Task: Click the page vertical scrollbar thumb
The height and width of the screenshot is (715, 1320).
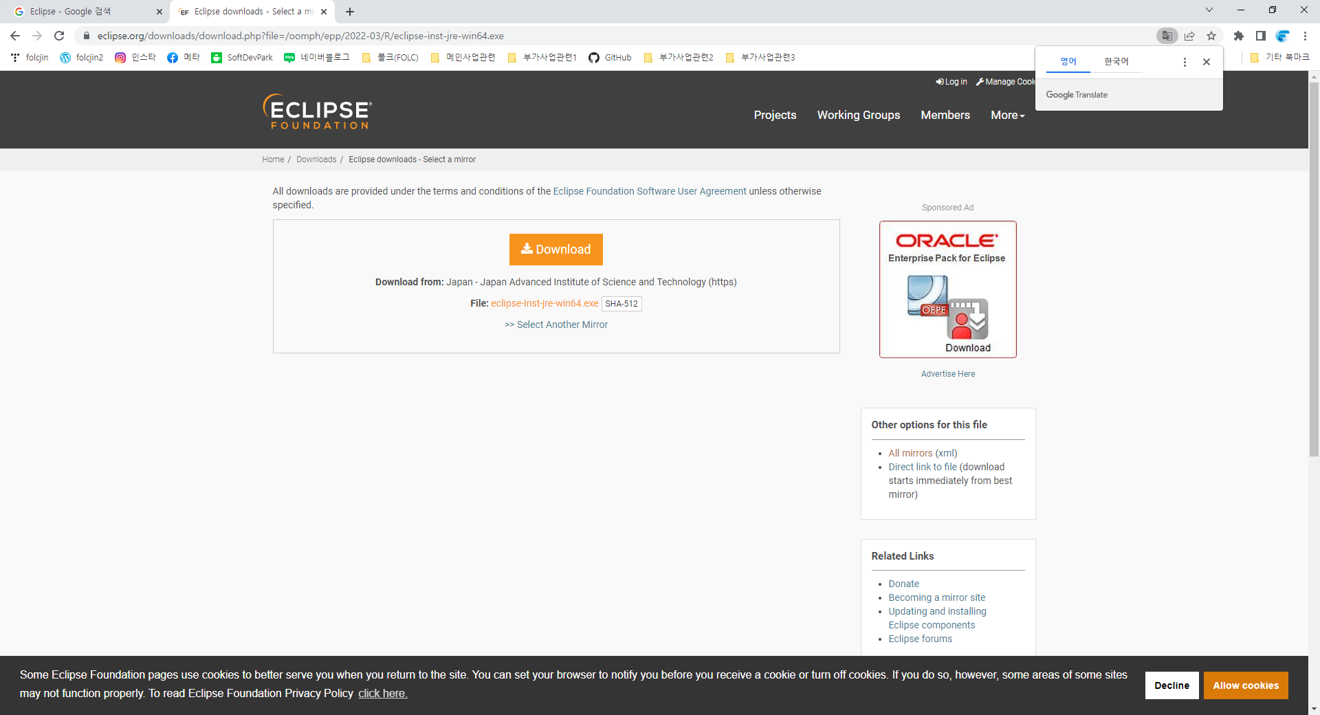Action: click(1314, 269)
